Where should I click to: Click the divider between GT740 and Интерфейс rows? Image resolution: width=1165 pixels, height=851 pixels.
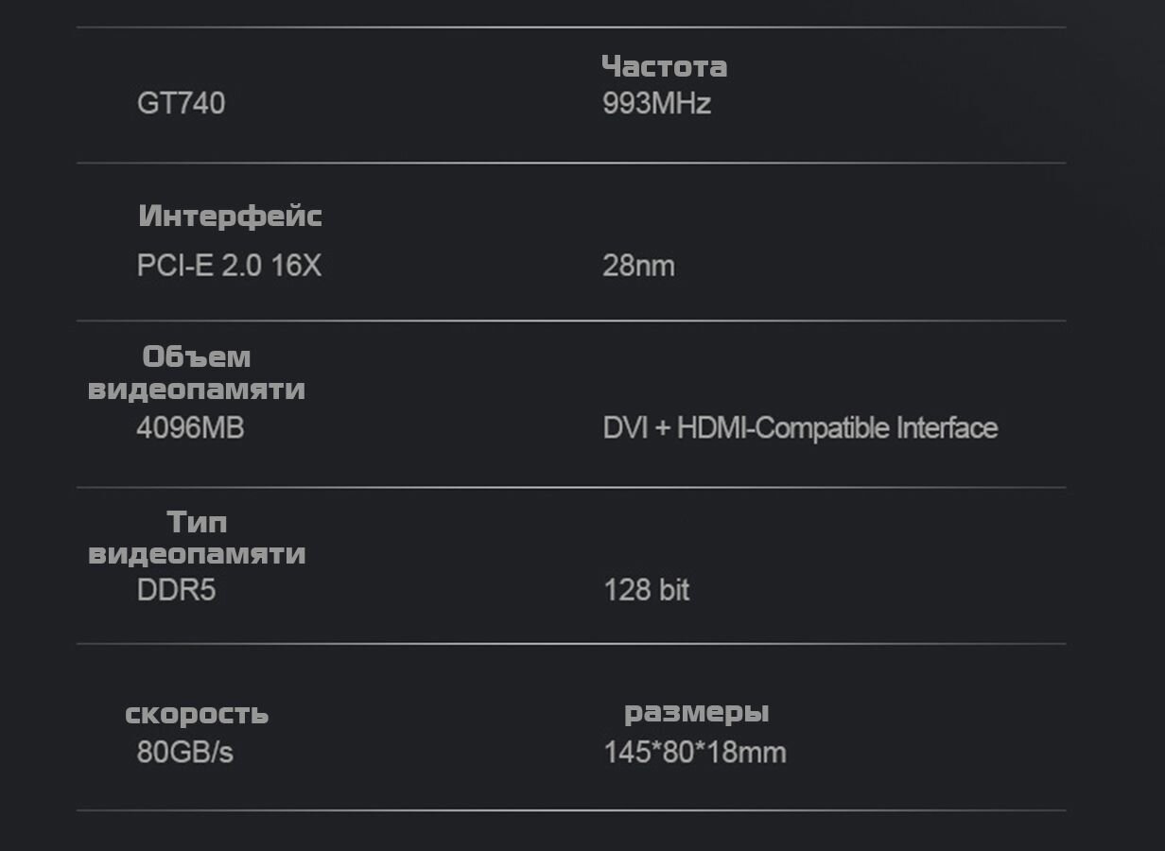(571, 163)
